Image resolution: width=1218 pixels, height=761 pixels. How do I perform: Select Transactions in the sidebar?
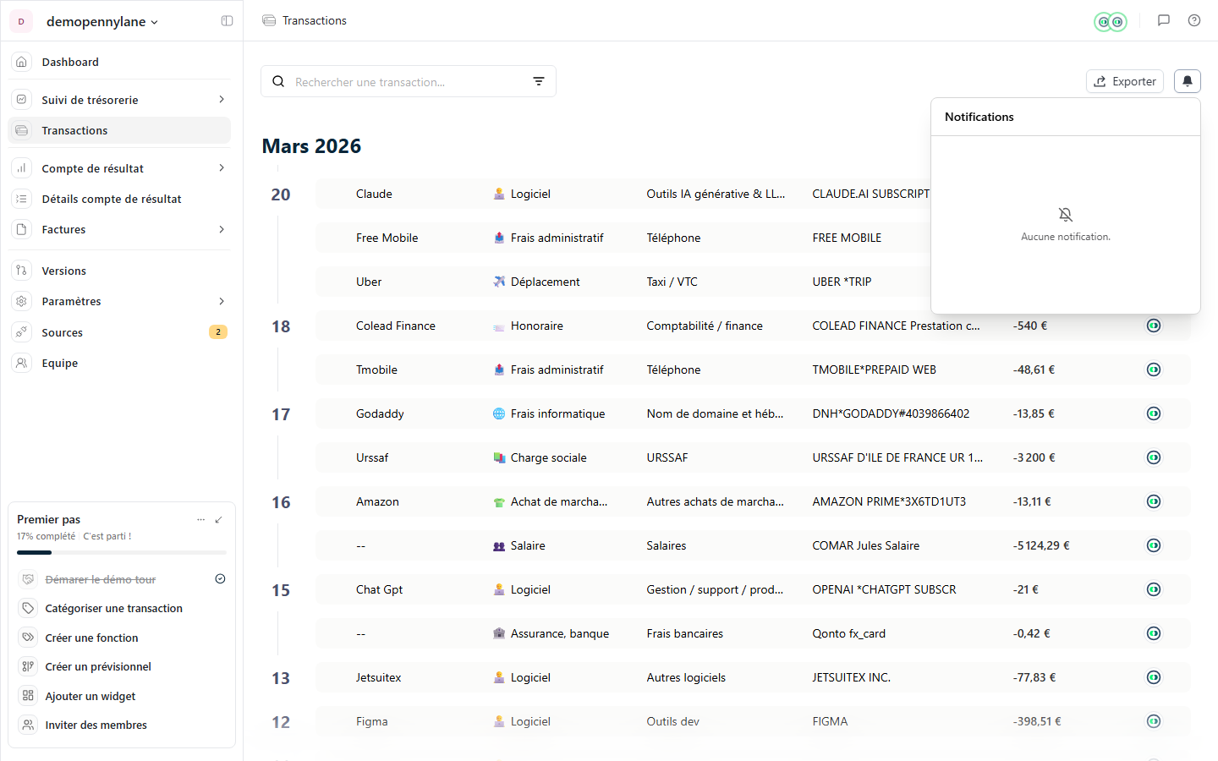(x=119, y=130)
